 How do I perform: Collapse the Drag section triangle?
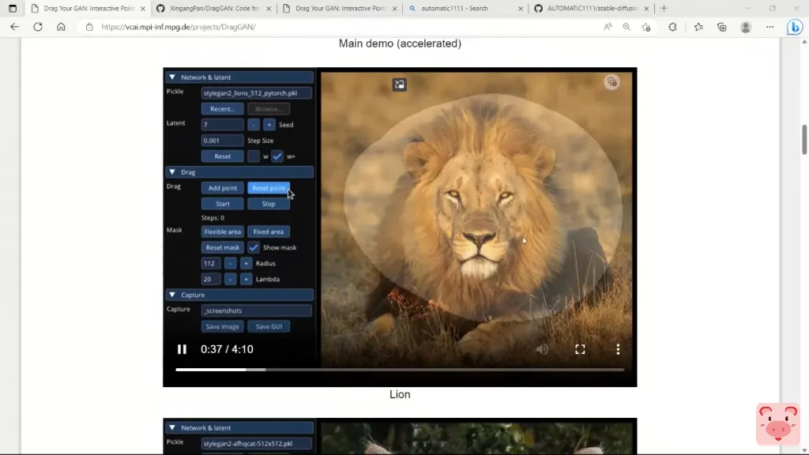(172, 172)
